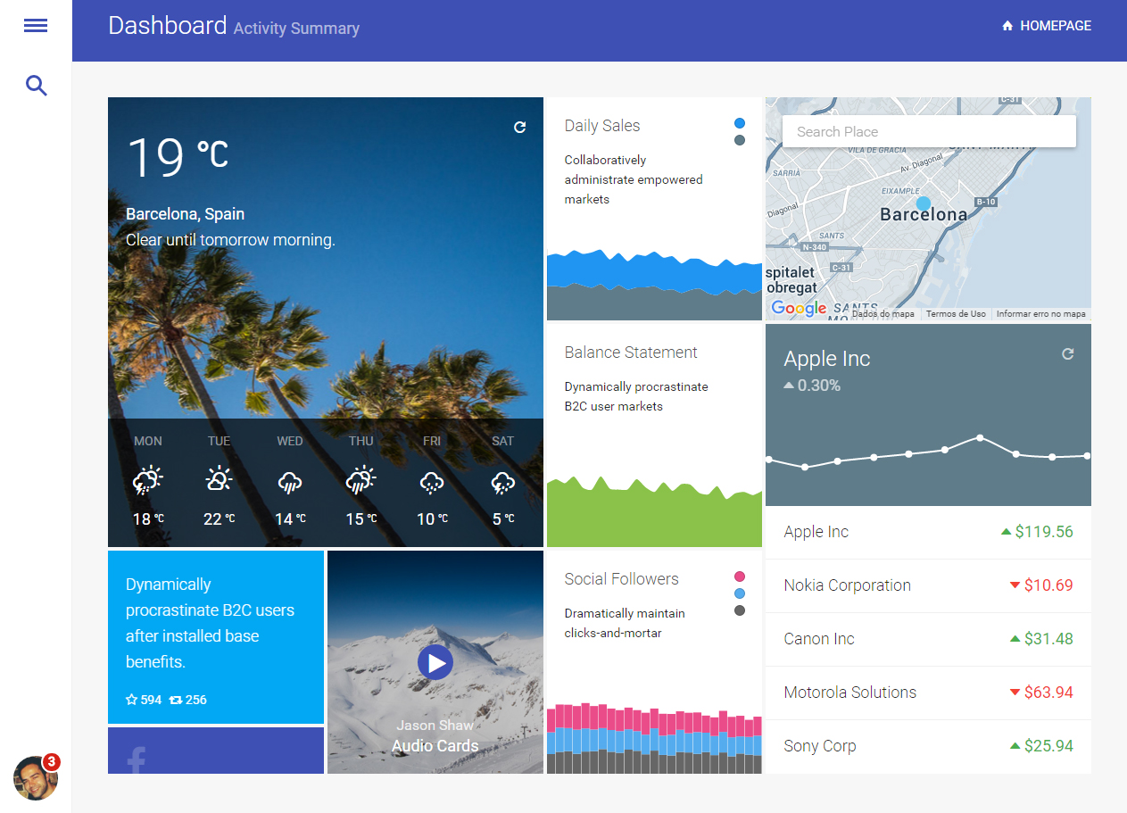The width and height of the screenshot is (1127, 813).
Task: Open the hamburger menu in sidebar
Action: (36, 26)
